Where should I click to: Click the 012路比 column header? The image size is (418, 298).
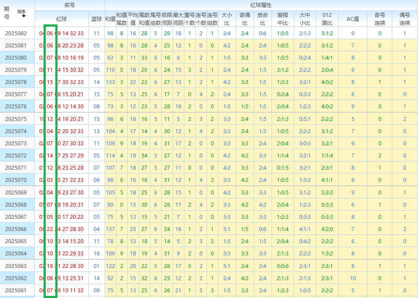[327, 19]
